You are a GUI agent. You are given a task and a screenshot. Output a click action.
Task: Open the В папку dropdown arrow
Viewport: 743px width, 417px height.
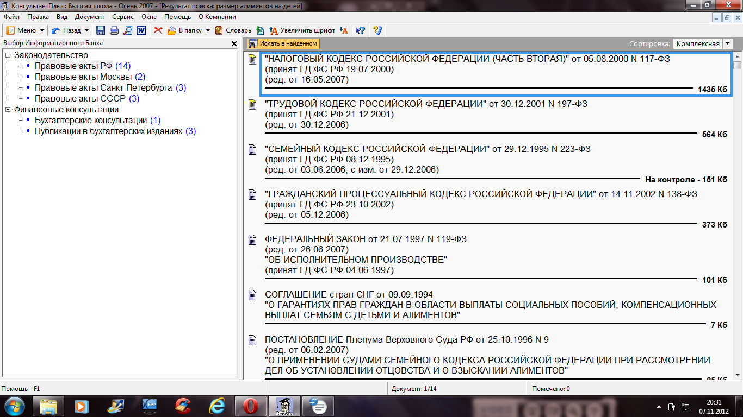pyautogui.click(x=208, y=30)
